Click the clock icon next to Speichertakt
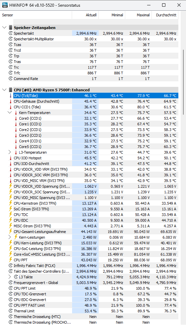 tap(11, 33)
